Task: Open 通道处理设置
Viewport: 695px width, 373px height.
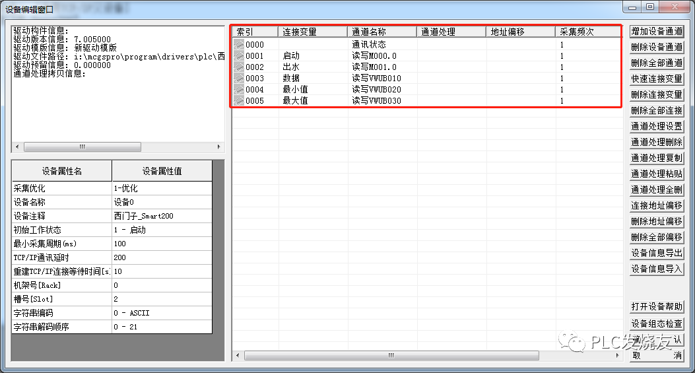Action: click(657, 126)
